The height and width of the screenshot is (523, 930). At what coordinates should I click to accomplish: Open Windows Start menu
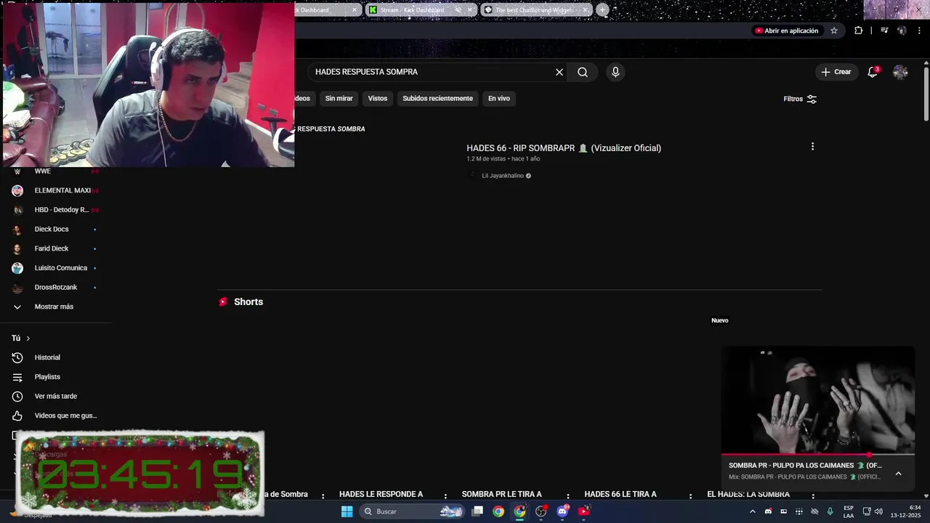347,511
